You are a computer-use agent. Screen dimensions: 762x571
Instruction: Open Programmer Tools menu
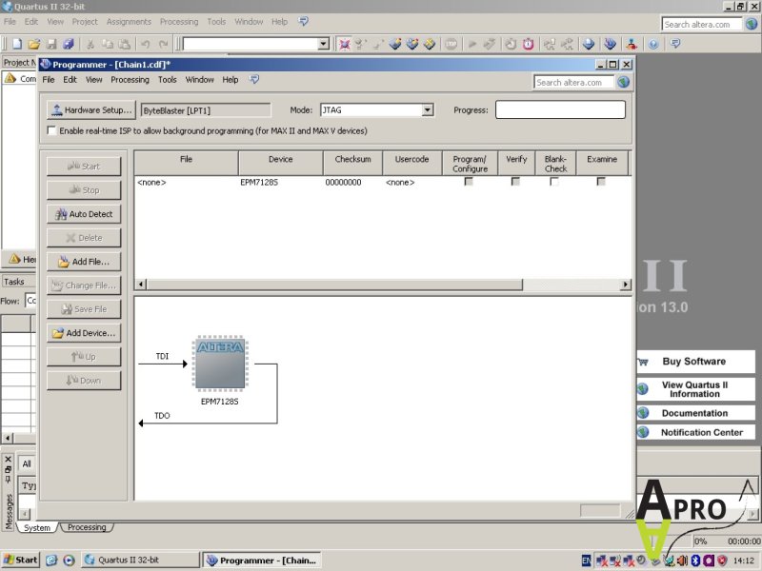(168, 80)
